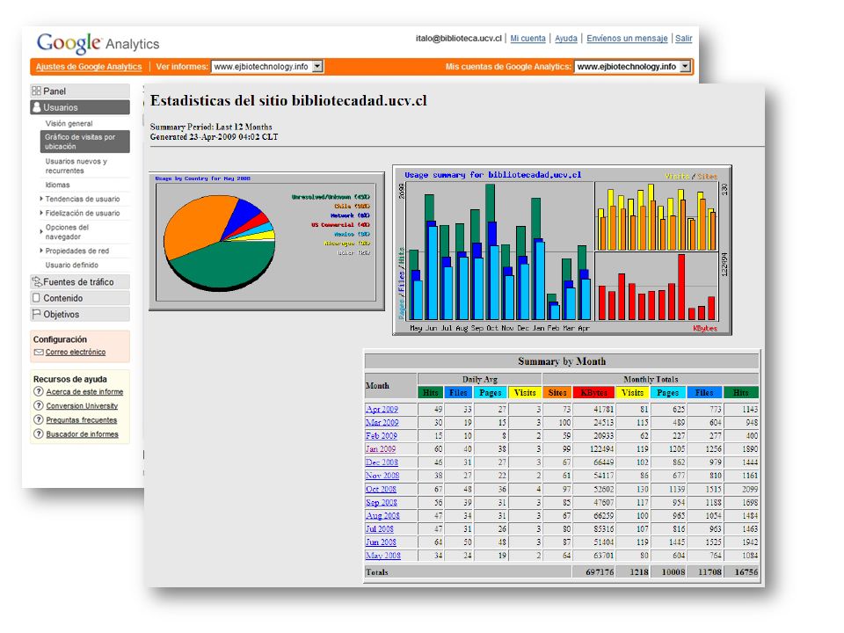
Task: Open Acerca de este informe link
Action: 84,391
